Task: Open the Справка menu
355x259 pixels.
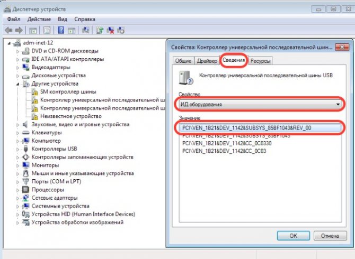Action: pyautogui.click(x=85, y=19)
